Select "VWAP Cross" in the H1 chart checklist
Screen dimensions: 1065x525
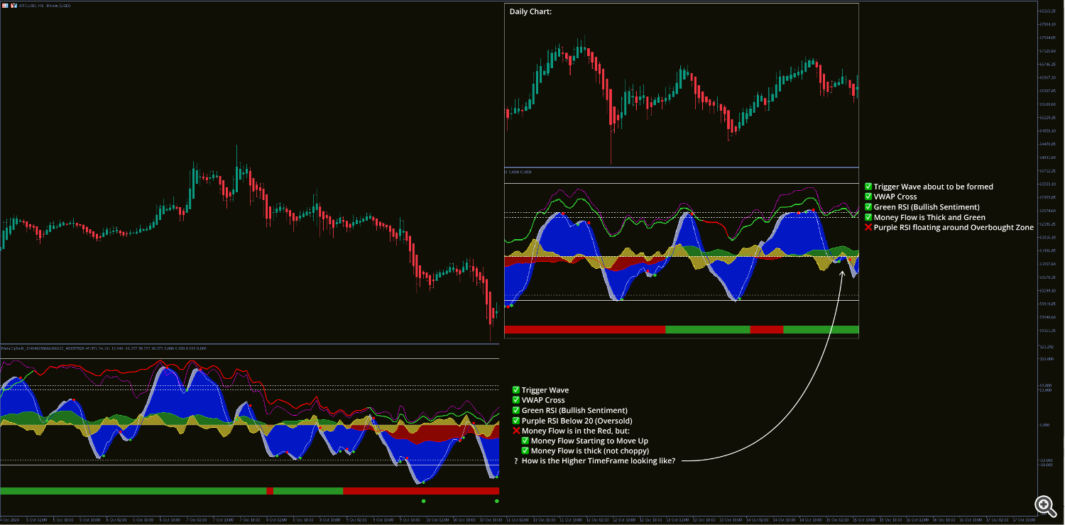pos(543,400)
